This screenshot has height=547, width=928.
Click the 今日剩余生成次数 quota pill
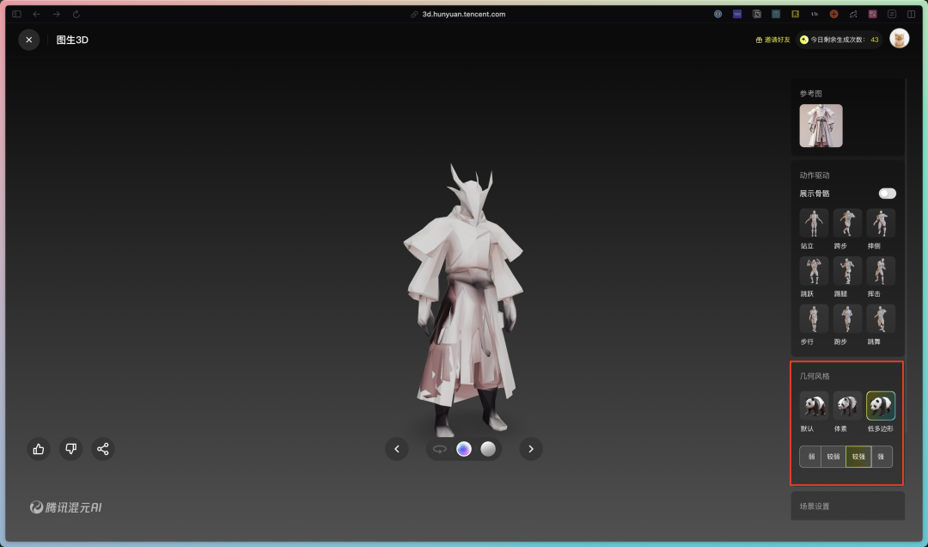pos(839,40)
